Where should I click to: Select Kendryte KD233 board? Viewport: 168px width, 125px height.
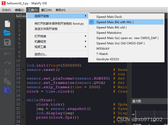(x=126, y=59)
